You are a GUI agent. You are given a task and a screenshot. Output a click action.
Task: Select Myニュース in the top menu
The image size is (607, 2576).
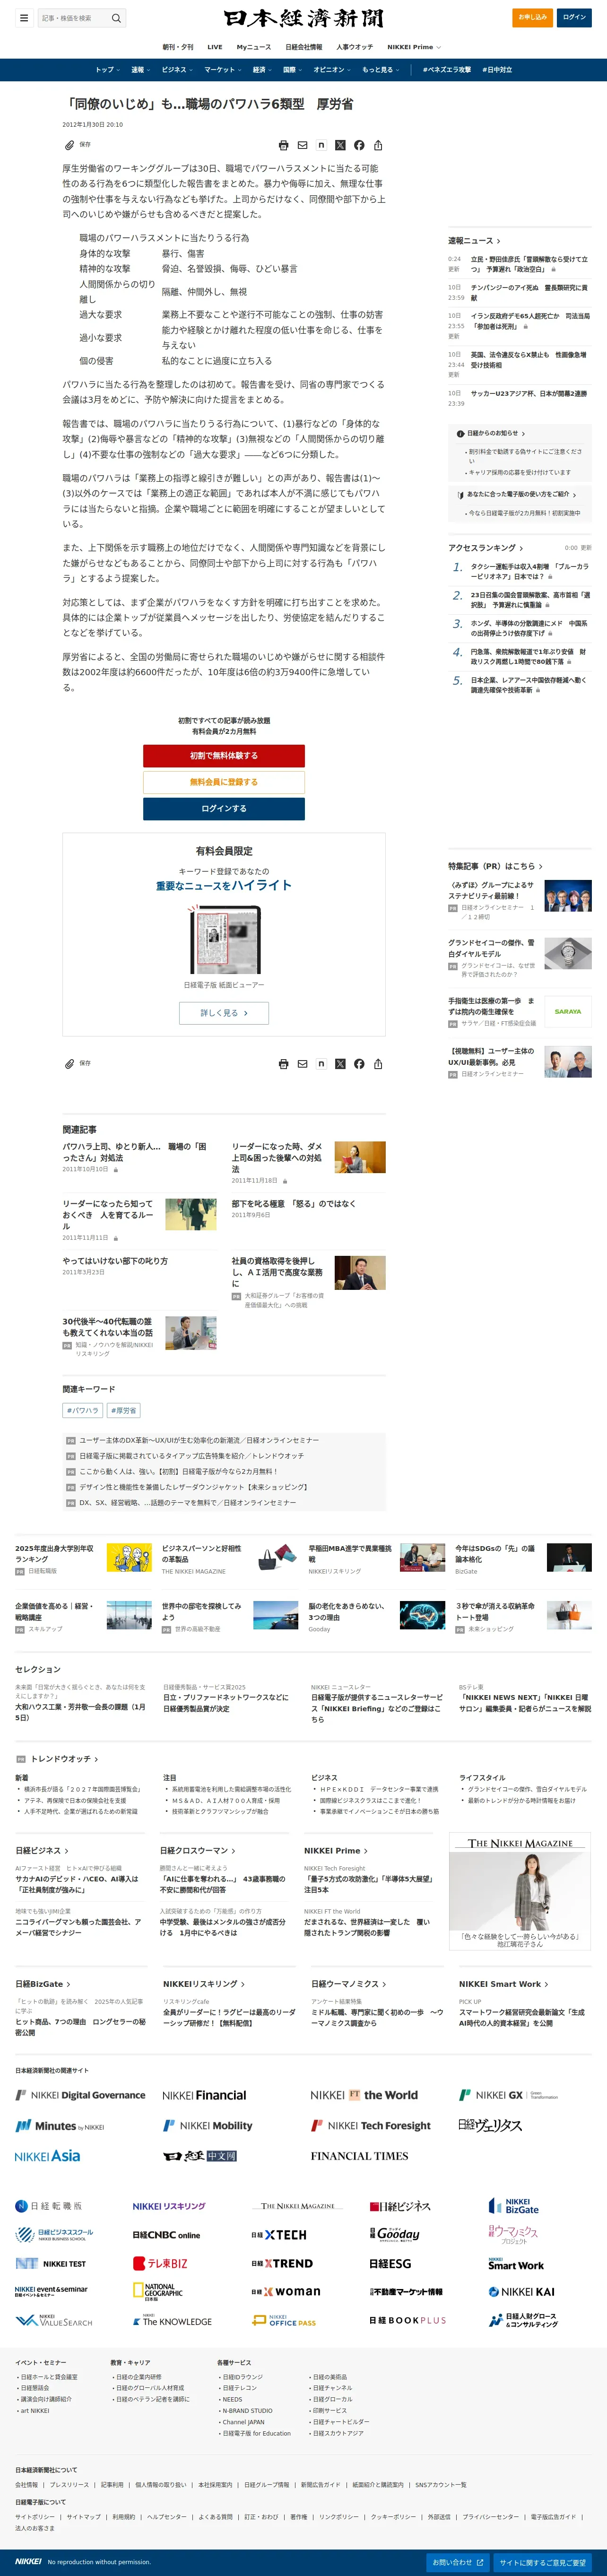tap(254, 47)
